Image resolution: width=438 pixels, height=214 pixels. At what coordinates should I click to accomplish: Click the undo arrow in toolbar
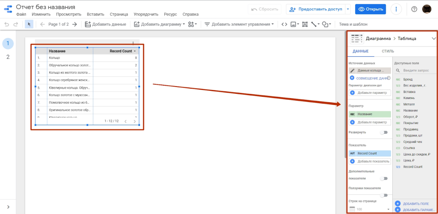point(6,24)
